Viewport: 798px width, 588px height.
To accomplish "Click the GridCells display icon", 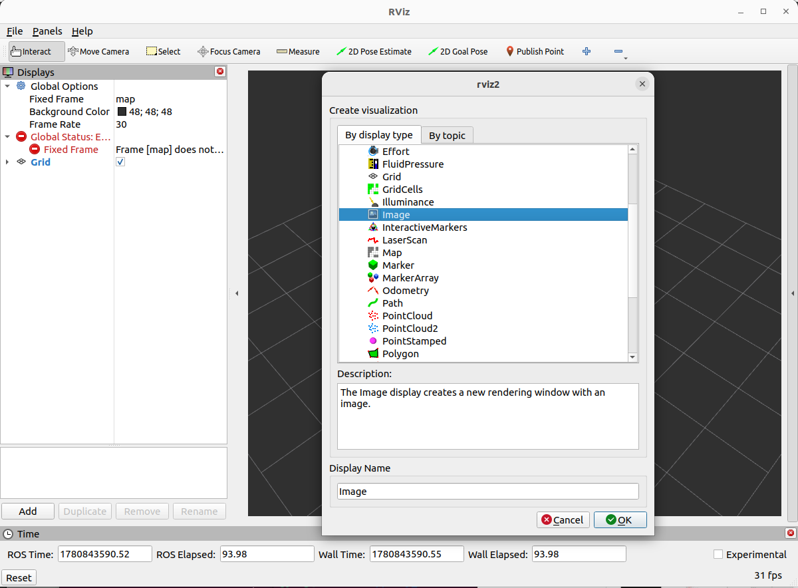I will [x=373, y=189].
